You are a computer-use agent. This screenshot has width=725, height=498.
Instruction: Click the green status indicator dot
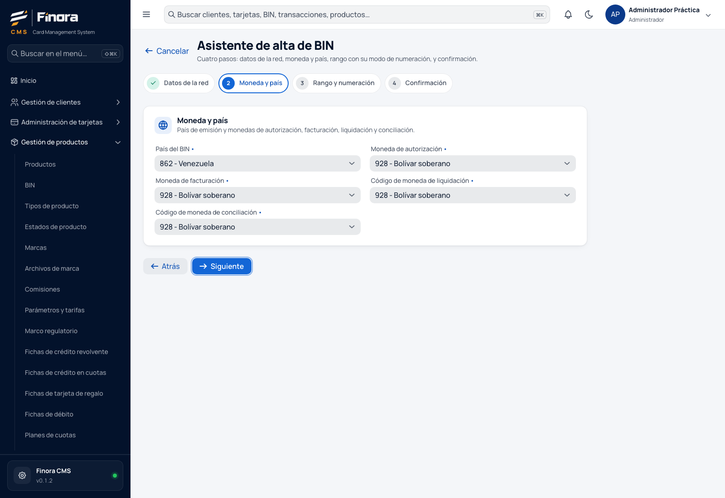click(x=115, y=475)
